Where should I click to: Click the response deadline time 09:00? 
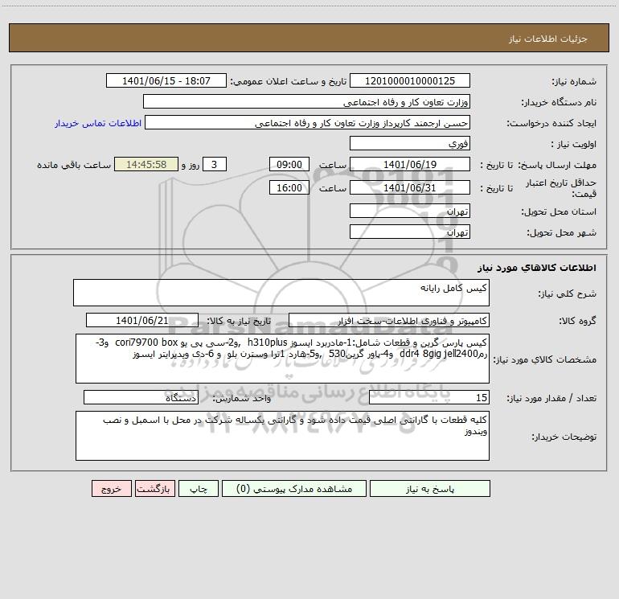289,164
